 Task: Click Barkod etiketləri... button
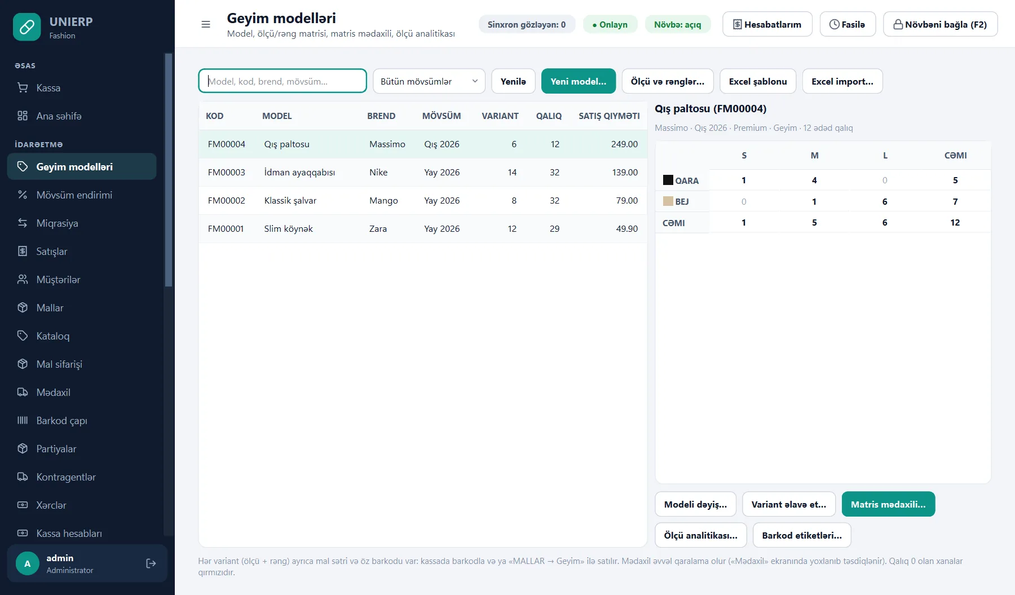pyautogui.click(x=802, y=535)
